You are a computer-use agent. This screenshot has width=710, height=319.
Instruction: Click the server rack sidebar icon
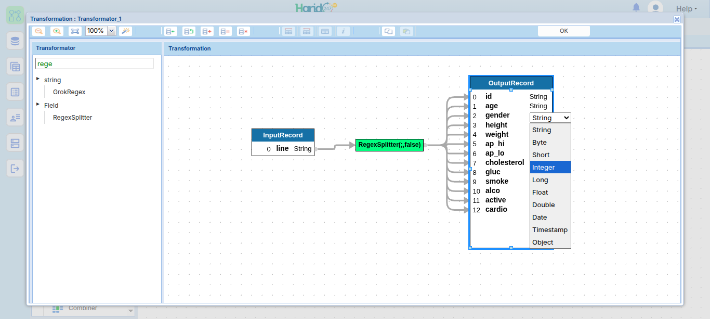[15, 143]
